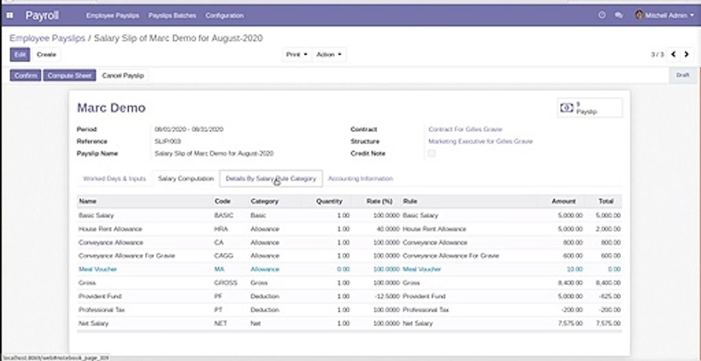Toggle the Credit Note checkbox
The height and width of the screenshot is (361, 701).
point(431,153)
